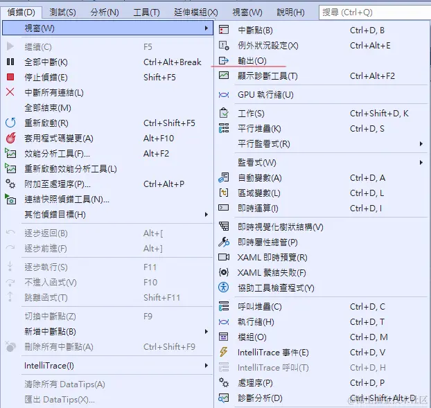Click the 例外狀況設定(X) icon
Viewport: 431px width, 408px height.
224,45
